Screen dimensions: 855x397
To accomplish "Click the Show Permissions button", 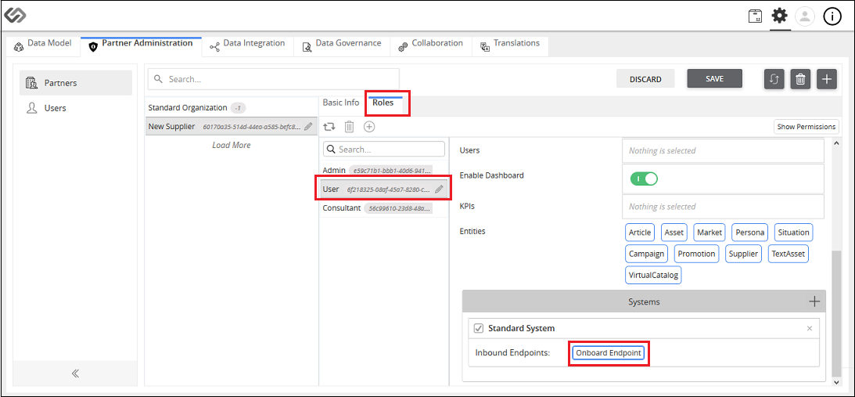I will pos(807,127).
